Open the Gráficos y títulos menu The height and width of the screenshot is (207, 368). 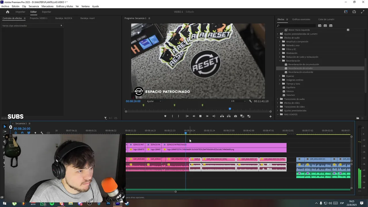coord(64,6)
